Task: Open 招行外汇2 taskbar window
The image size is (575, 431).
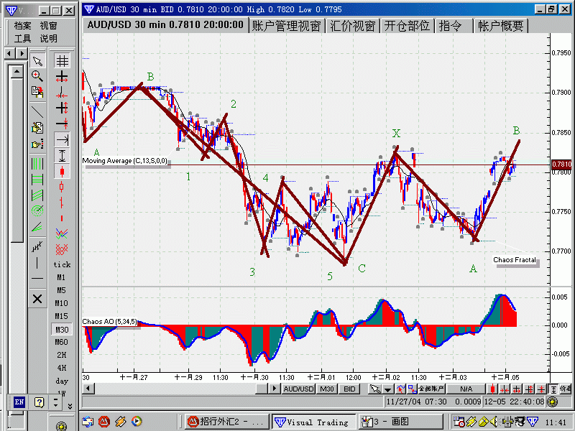Action: [227, 422]
